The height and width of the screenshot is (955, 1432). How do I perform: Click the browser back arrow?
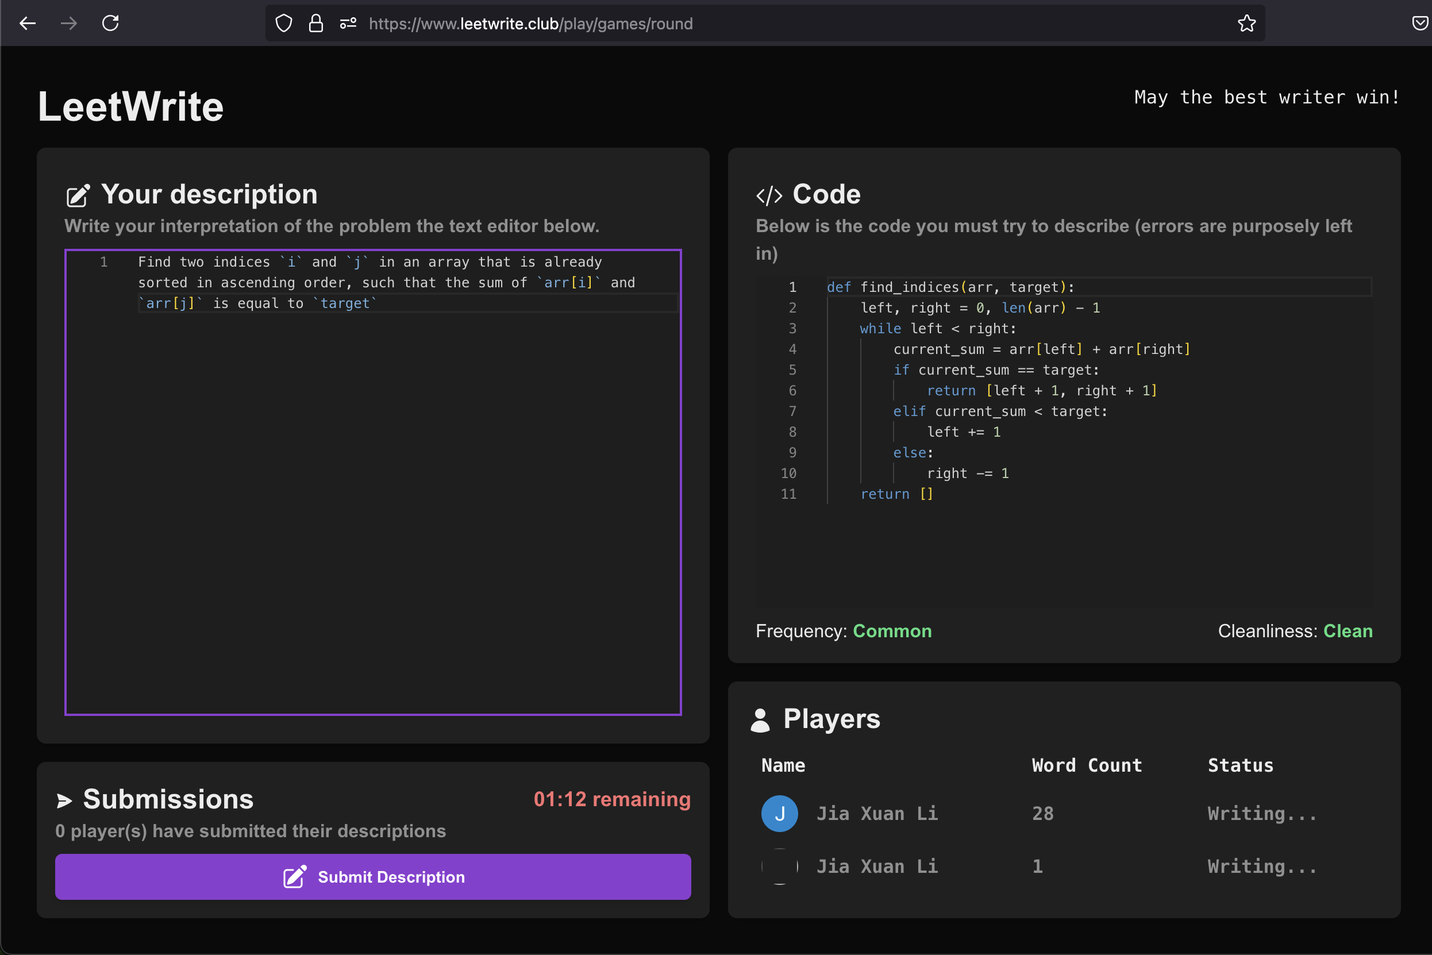(x=28, y=24)
